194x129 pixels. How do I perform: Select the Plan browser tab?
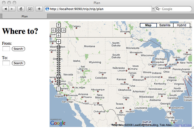[25, 16]
